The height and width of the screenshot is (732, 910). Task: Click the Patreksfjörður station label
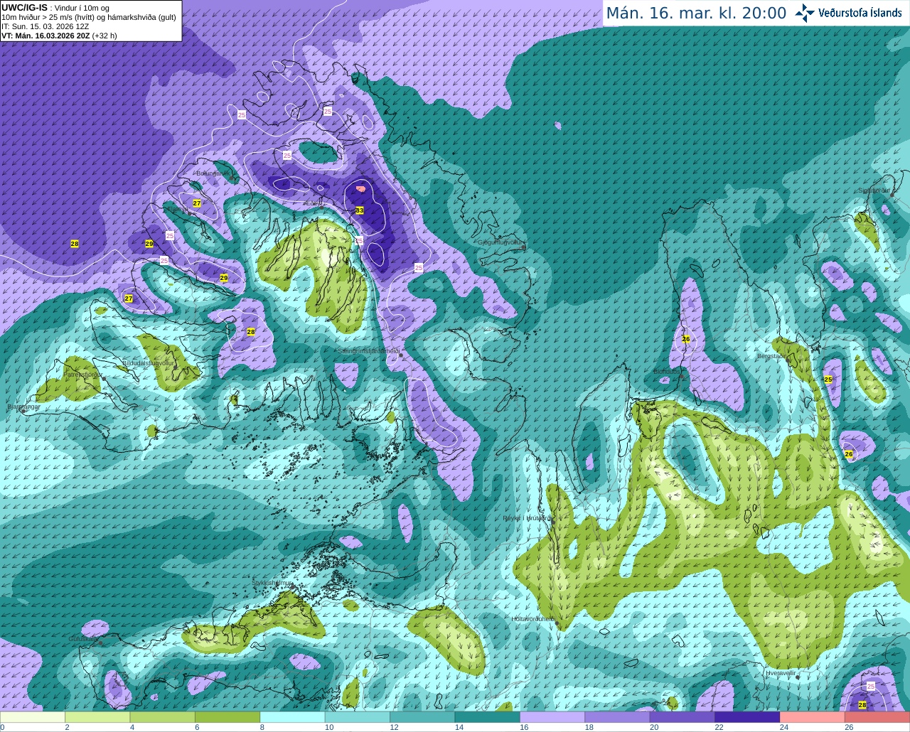click(x=82, y=374)
